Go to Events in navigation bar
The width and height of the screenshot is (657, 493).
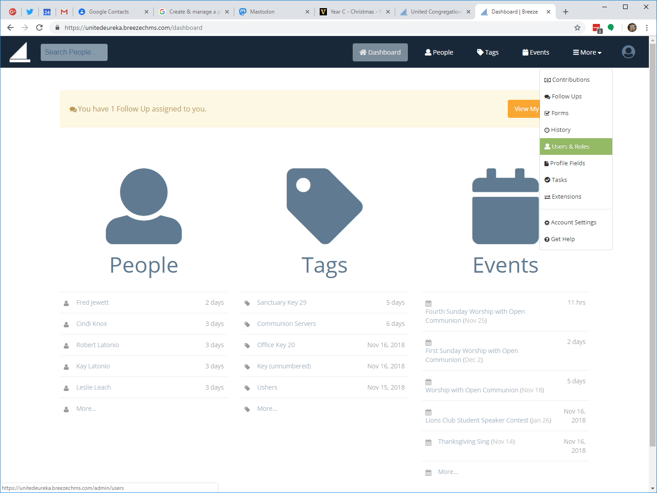click(536, 52)
